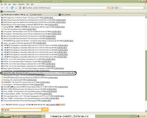Click the Forward arrow navigation button
147x118 pixels.
[7, 8]
